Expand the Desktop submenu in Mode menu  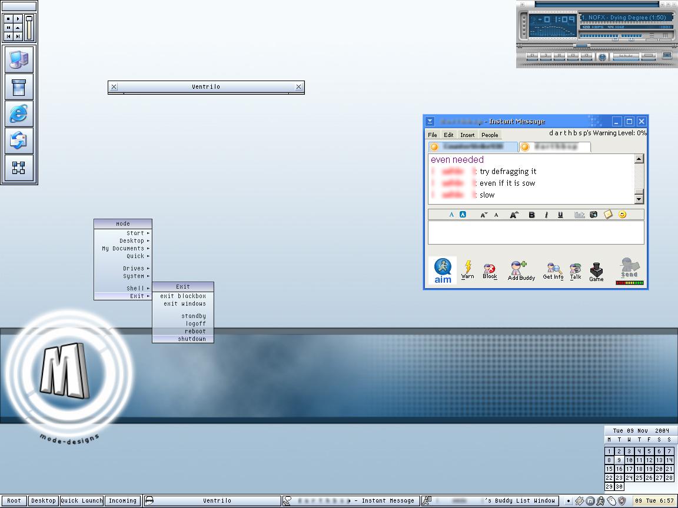(123, 241)
